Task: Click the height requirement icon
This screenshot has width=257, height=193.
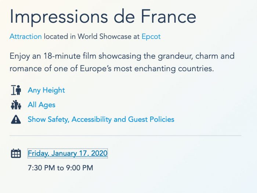Action: click(x=16, y=90)
